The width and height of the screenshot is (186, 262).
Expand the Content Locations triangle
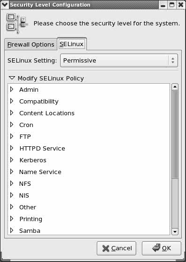(x=12, y=113)
